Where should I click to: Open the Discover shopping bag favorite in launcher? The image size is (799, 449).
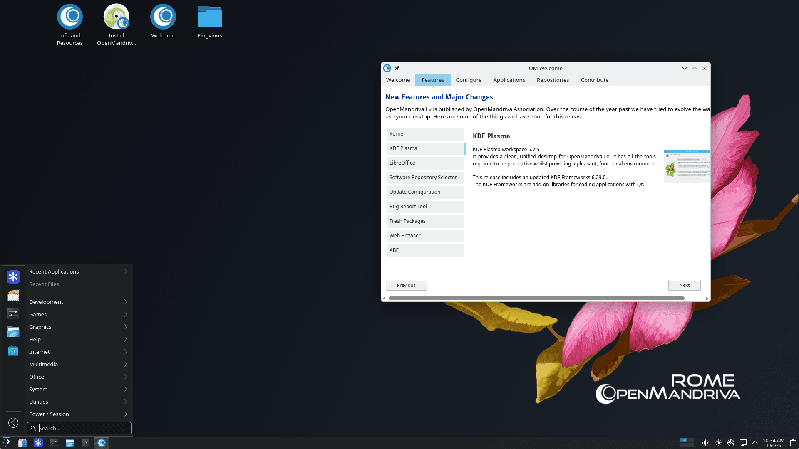click(x=13, y=350)
